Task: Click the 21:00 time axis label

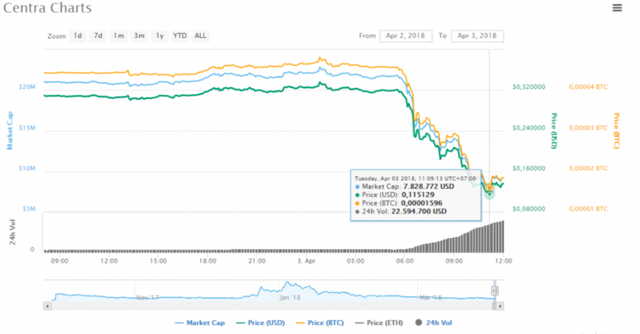Action: pyautogui.click(x=257, y=261)
